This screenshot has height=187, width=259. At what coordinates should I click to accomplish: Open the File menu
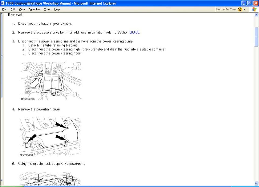(4, 9)
